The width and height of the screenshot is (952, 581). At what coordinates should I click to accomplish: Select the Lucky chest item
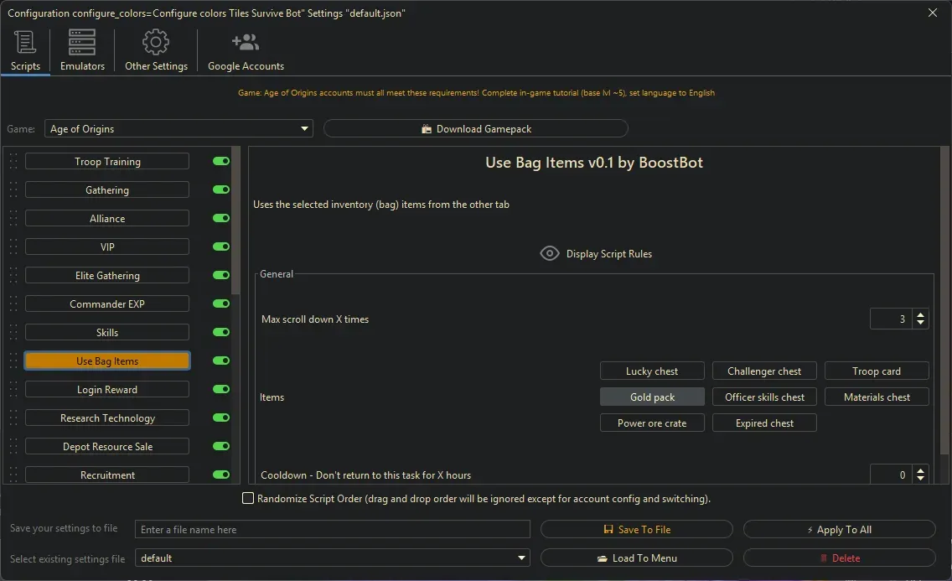[x=652, y=371]
